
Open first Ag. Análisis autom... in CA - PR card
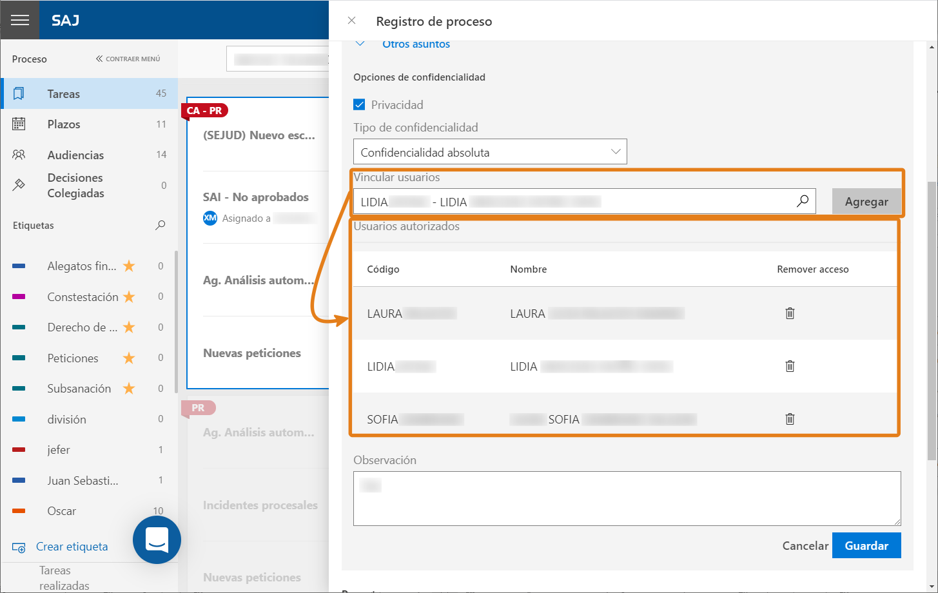(259, 280)
